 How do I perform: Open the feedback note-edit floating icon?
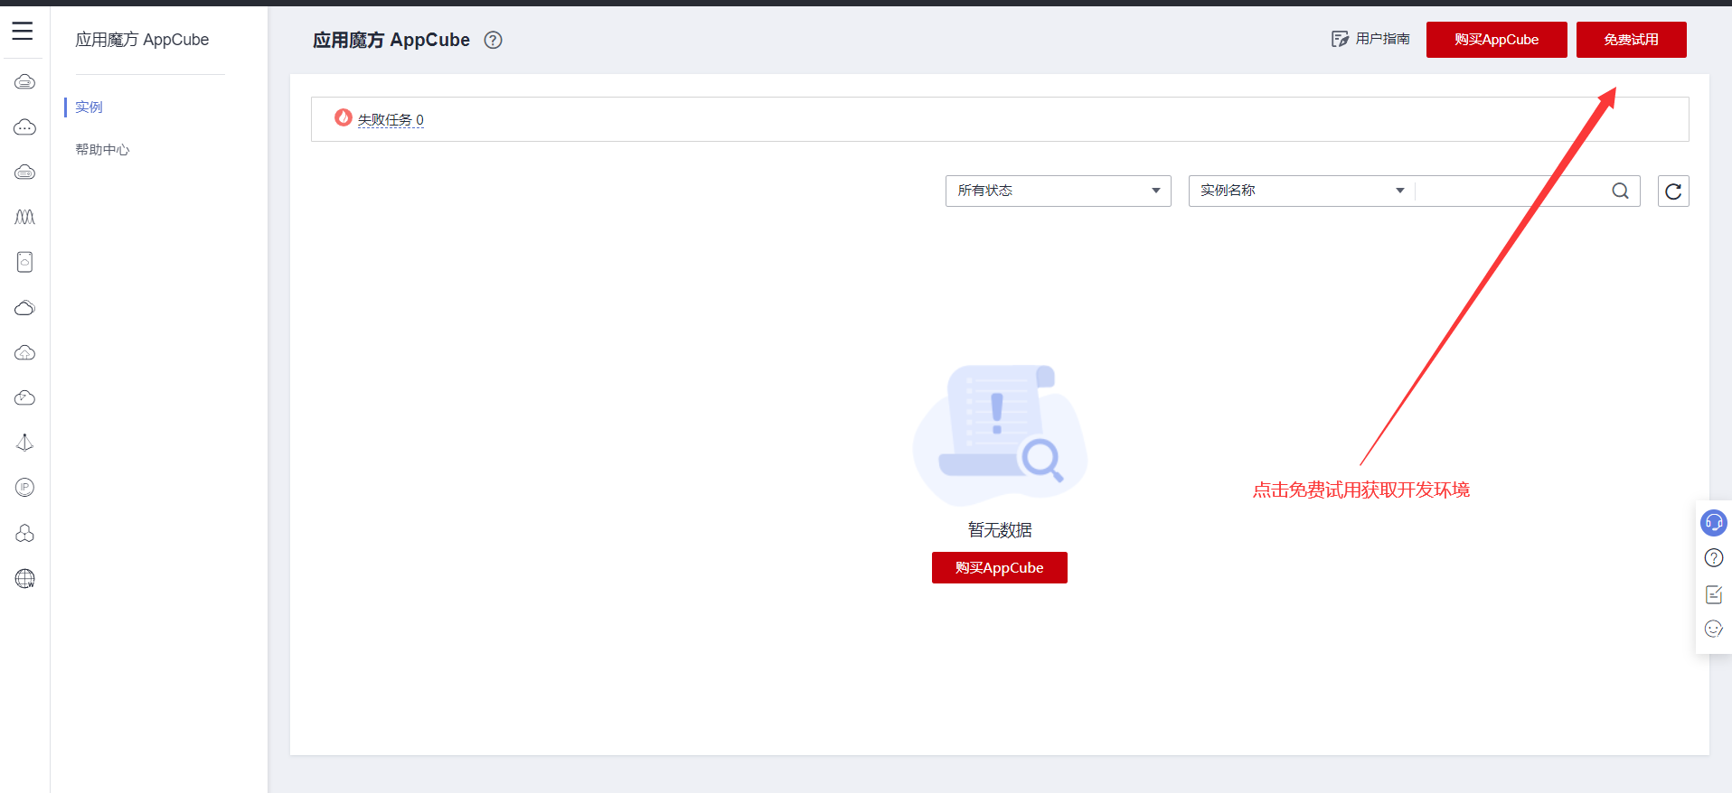point(1714,594)
